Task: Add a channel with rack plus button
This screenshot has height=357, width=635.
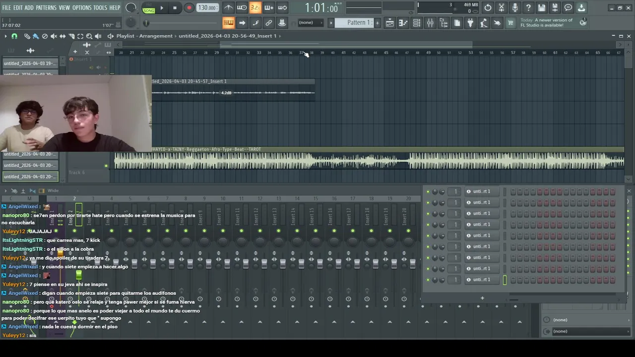Action: click(x=482, y=298)
